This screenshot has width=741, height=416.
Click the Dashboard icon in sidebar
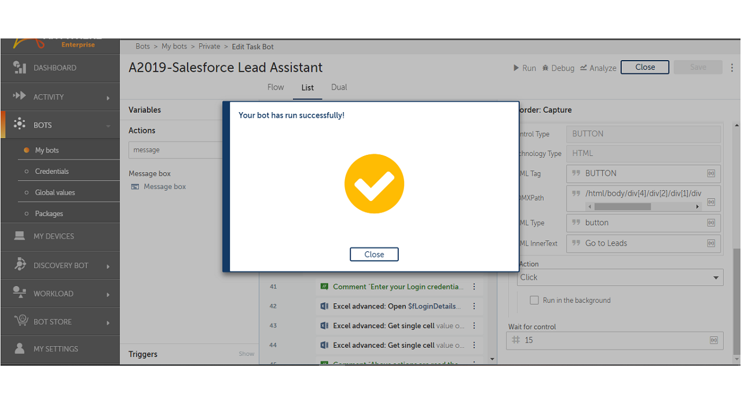coord(20,68)
